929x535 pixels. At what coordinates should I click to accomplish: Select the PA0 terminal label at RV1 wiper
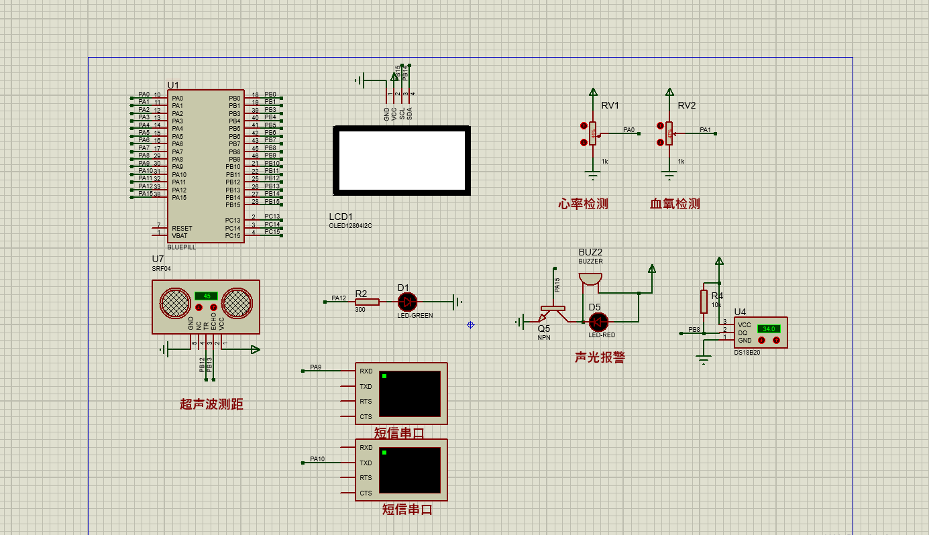pos(629,129)
